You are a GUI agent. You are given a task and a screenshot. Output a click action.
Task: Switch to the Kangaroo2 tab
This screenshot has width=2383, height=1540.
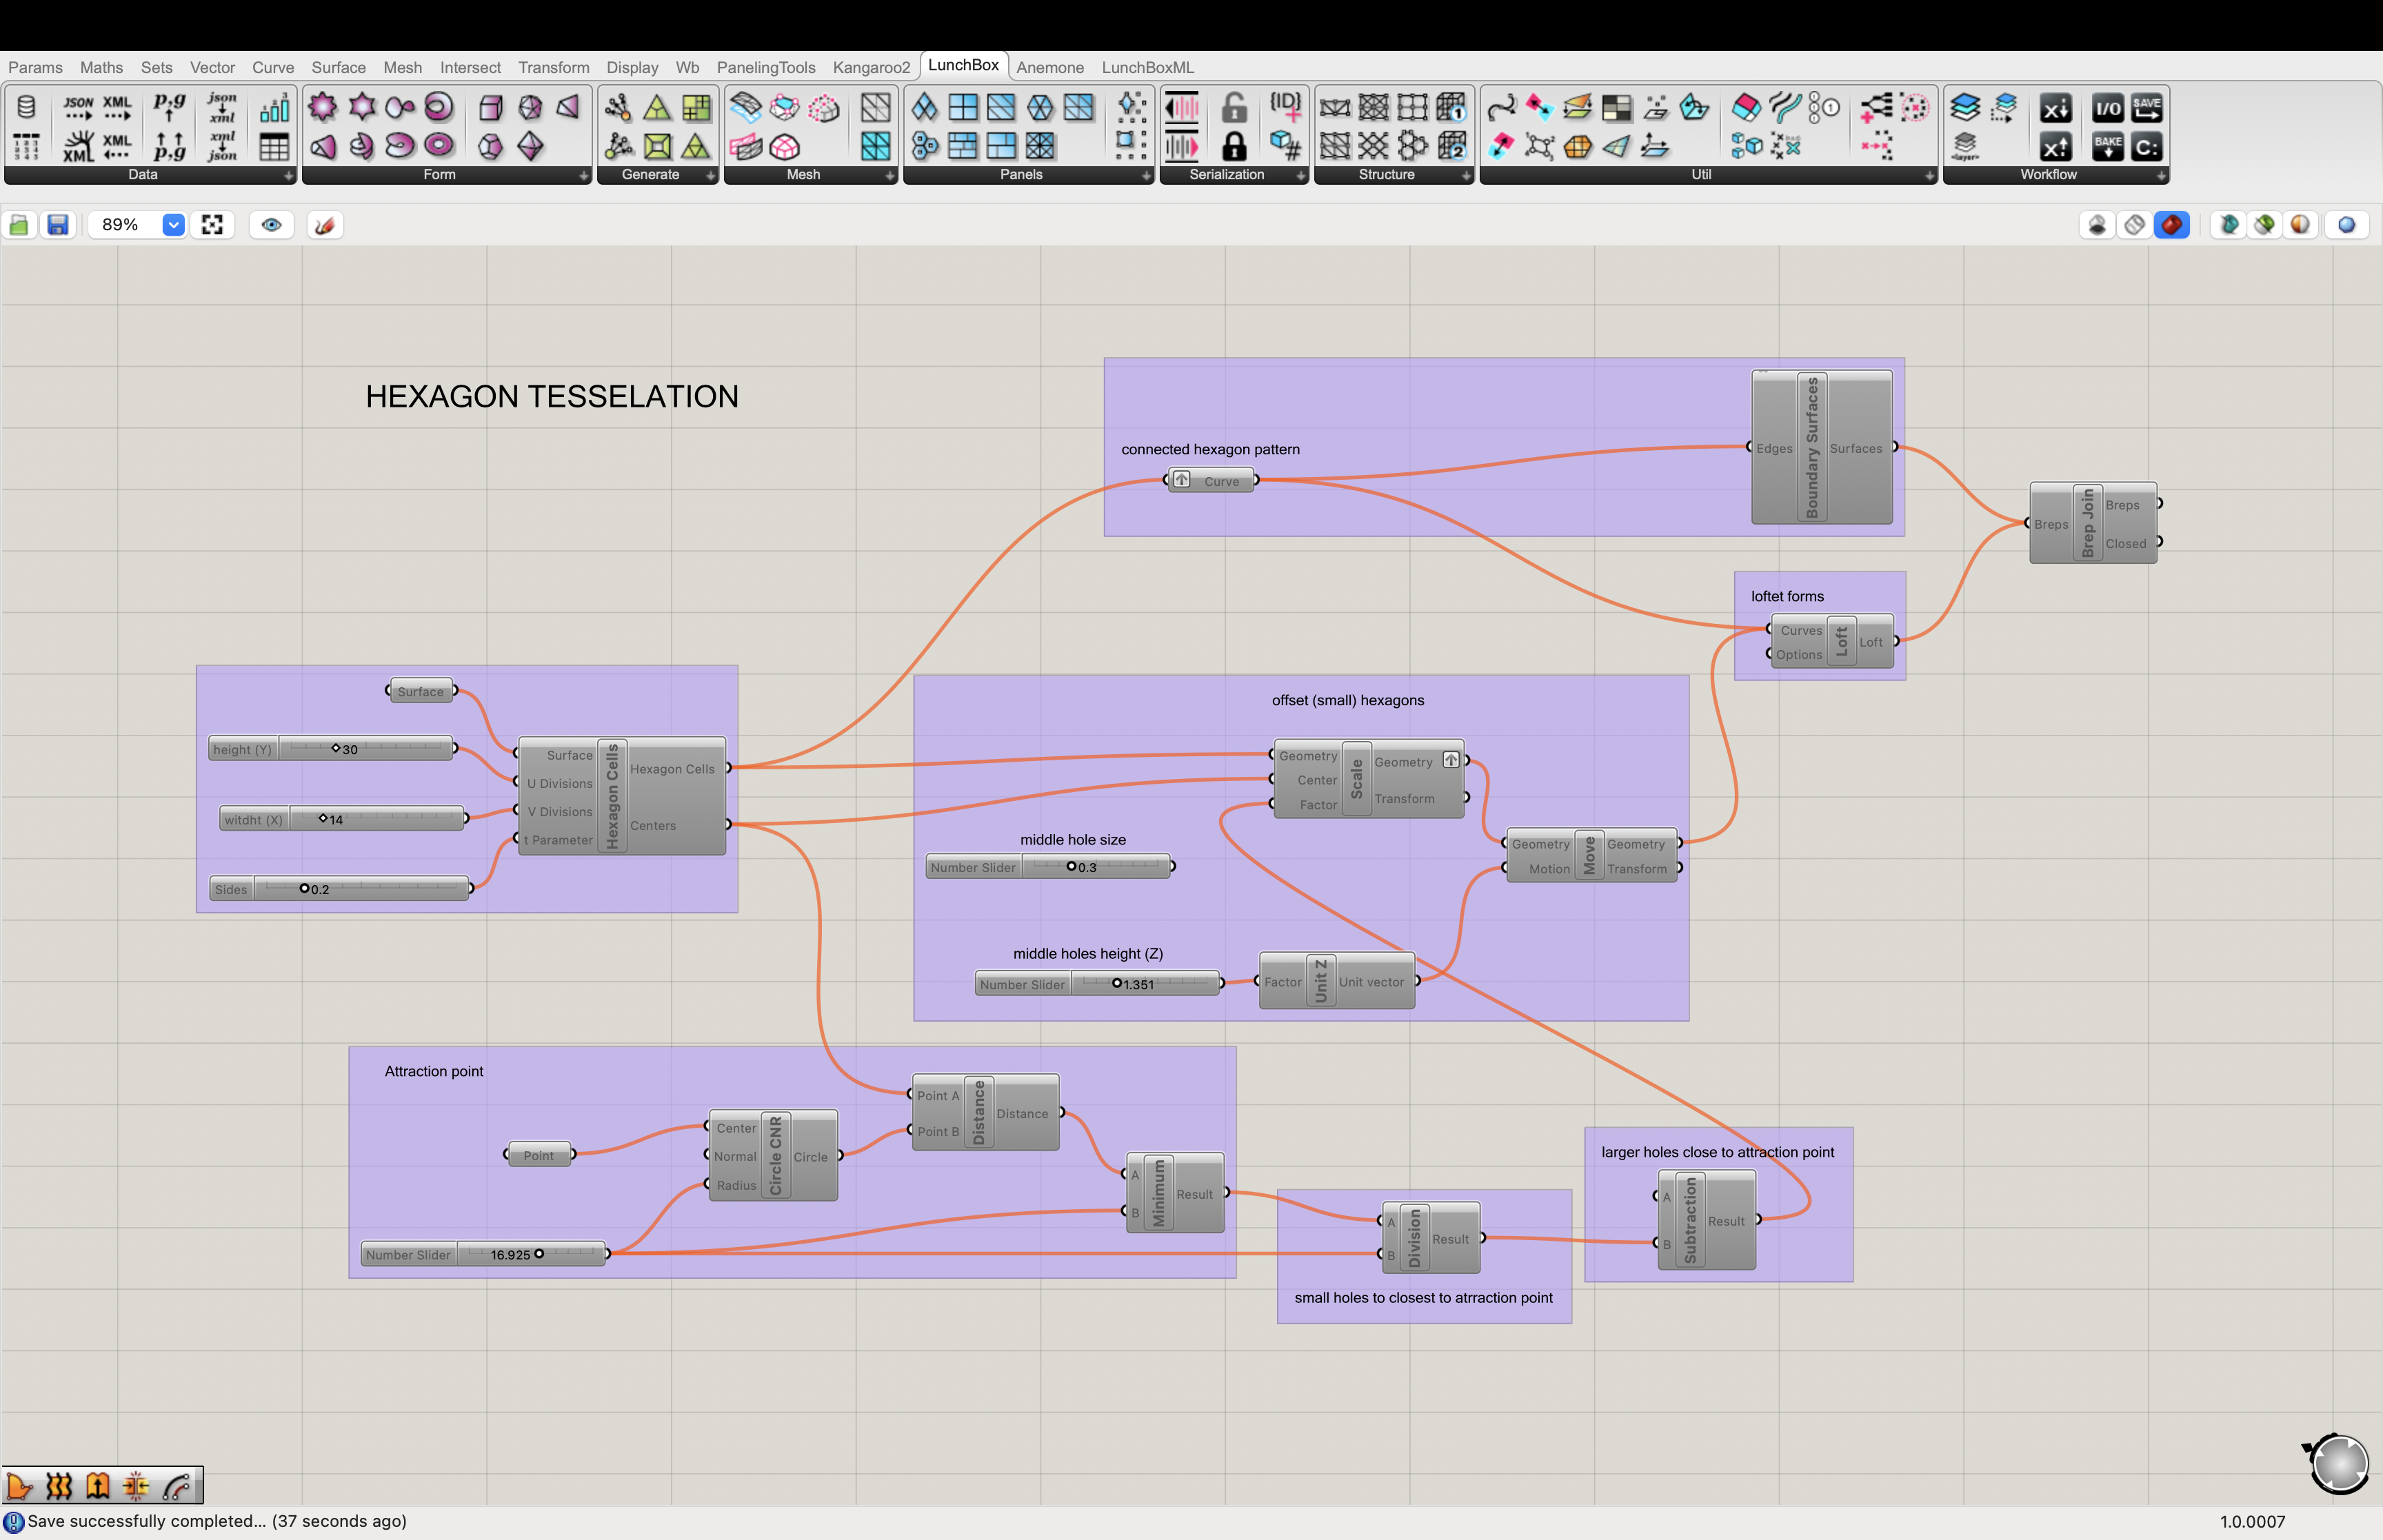pyautogui.click(x=871, y=67)
